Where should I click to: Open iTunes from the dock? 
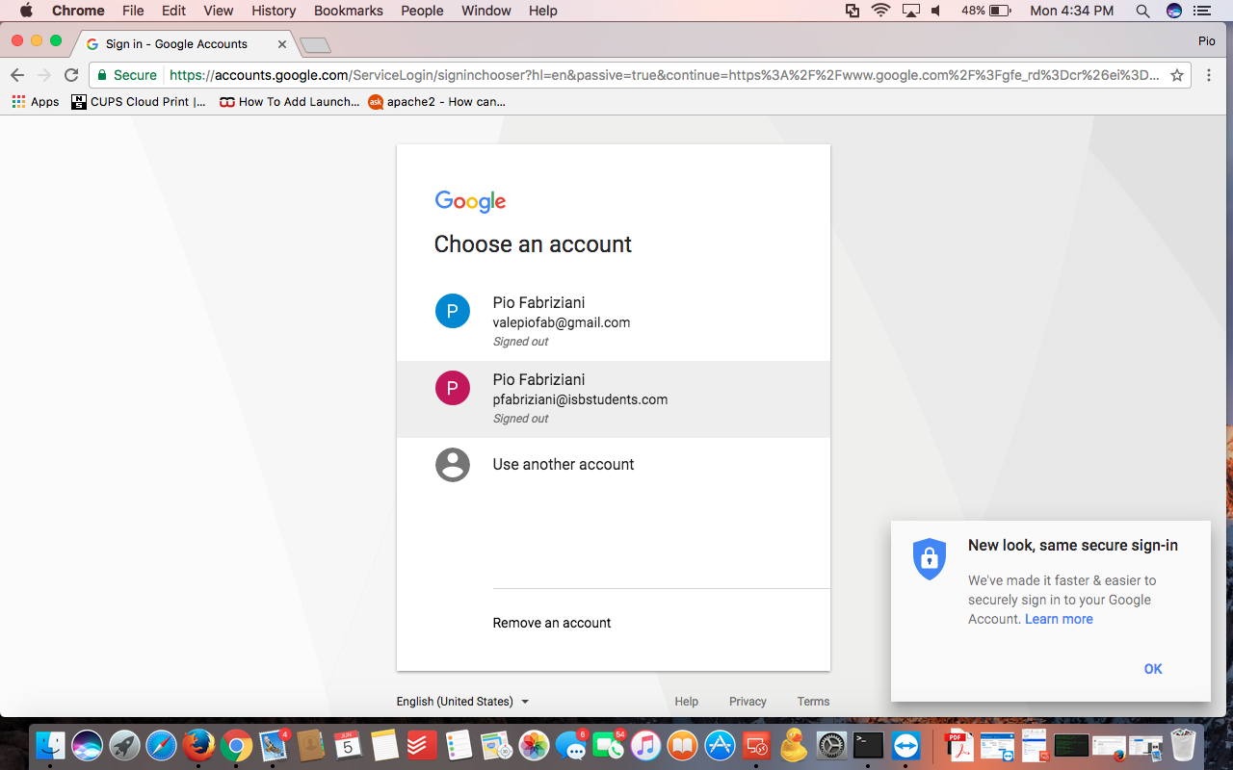coord(645,746)
